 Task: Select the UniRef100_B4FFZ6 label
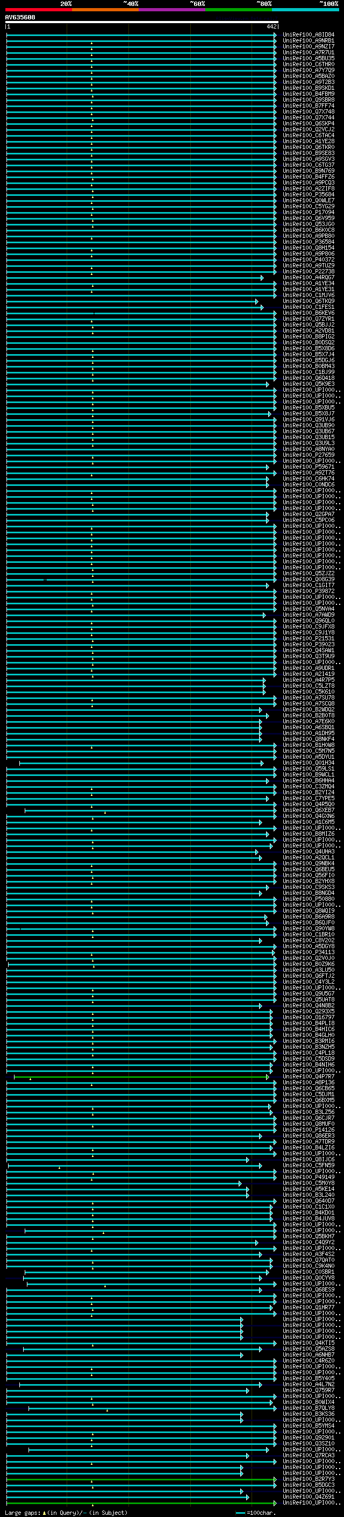click(308, 177)
